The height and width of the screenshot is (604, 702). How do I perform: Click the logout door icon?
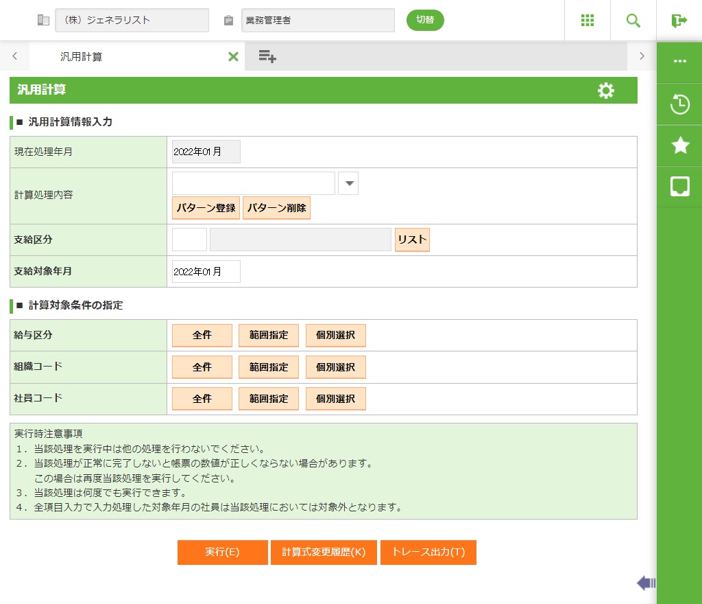679,21
